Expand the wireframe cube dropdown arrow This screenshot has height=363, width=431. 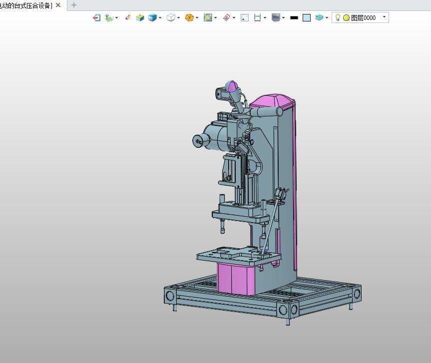click(x=179, y=18)
